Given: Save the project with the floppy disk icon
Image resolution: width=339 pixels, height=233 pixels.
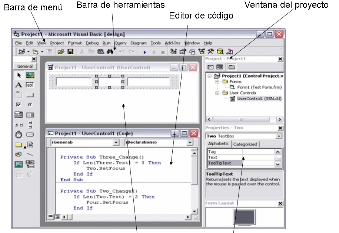Looking at the screenshot, I should [70, 51].
